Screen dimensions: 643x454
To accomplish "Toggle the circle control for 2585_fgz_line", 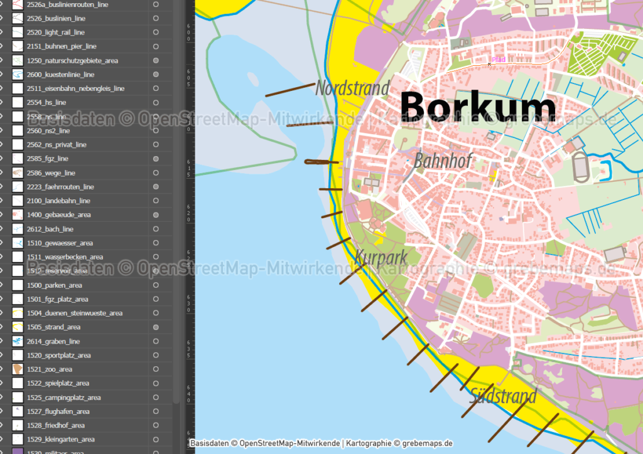I will click(x=154, y=159).
